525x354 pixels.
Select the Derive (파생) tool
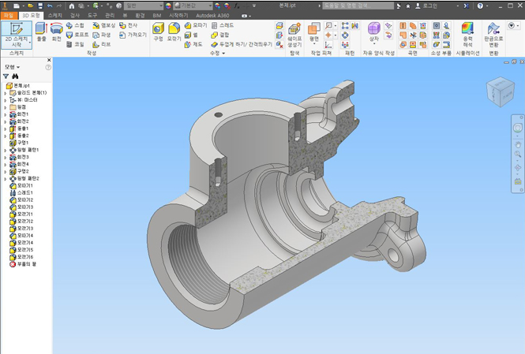pyautogui.click(x=102, y=35)
